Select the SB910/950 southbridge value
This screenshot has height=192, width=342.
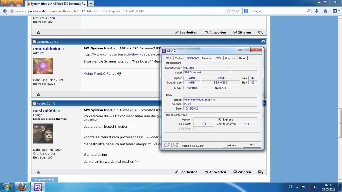pos(220,82)
